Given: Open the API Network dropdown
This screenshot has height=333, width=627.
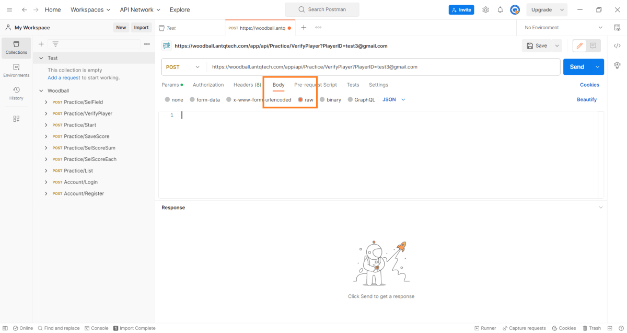Looking at the screenshot, I should (140, 10).
